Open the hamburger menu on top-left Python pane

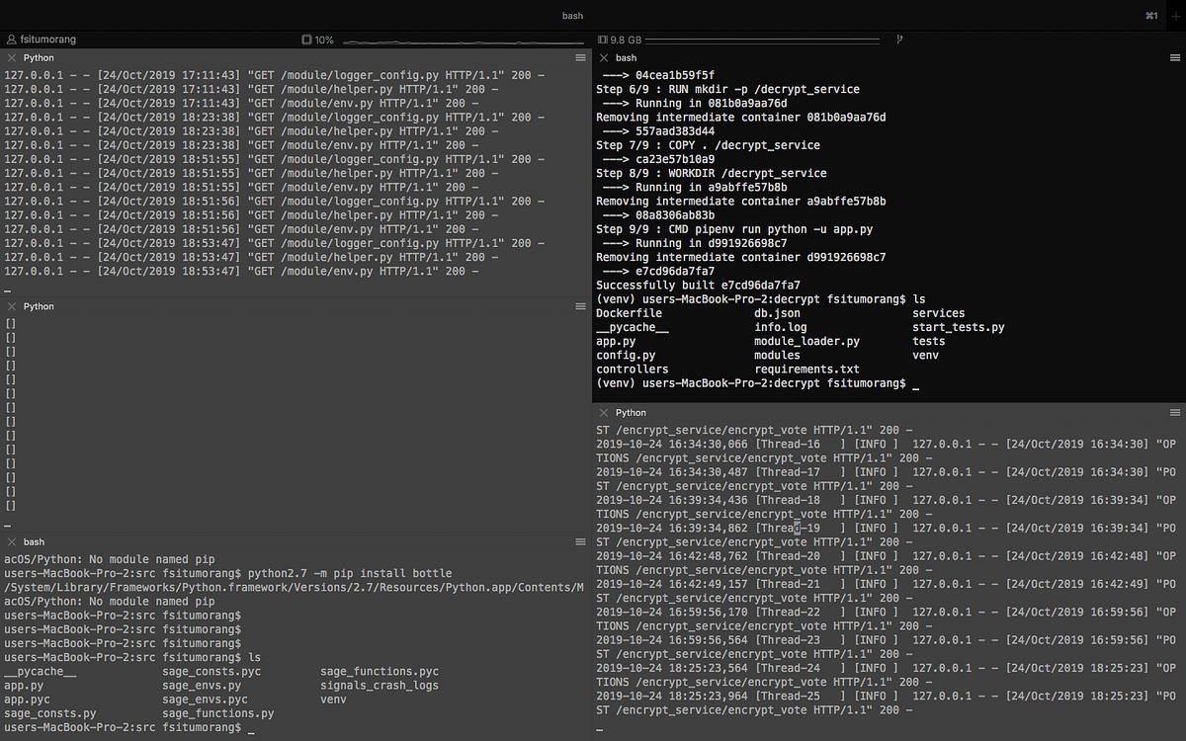coord(580,57)
